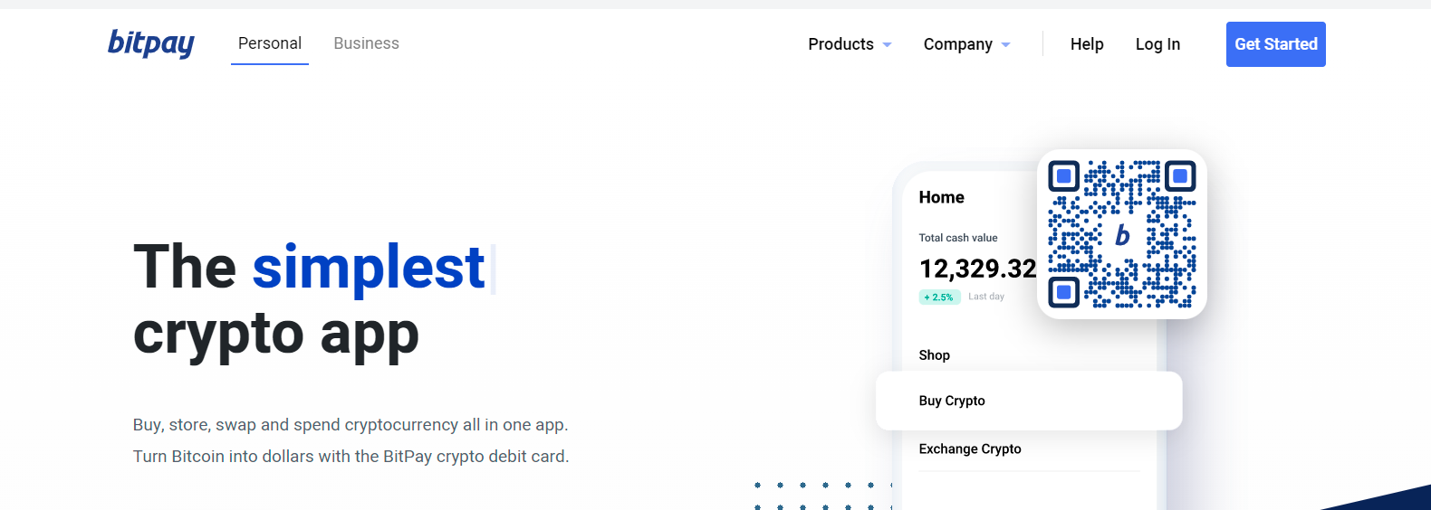Image resolution: width=1431 pixels, height=510 pixels.
Task: Click the Shop label in mockup
Action: 934,355
